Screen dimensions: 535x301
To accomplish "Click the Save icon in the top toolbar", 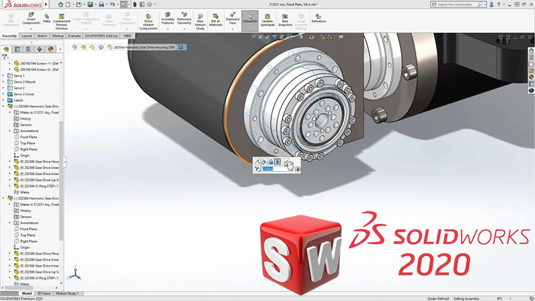I will 90,5.
